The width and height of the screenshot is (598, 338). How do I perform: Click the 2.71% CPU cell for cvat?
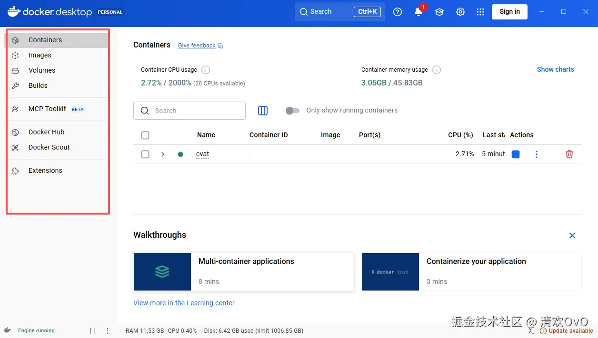(x=465, y=154)
